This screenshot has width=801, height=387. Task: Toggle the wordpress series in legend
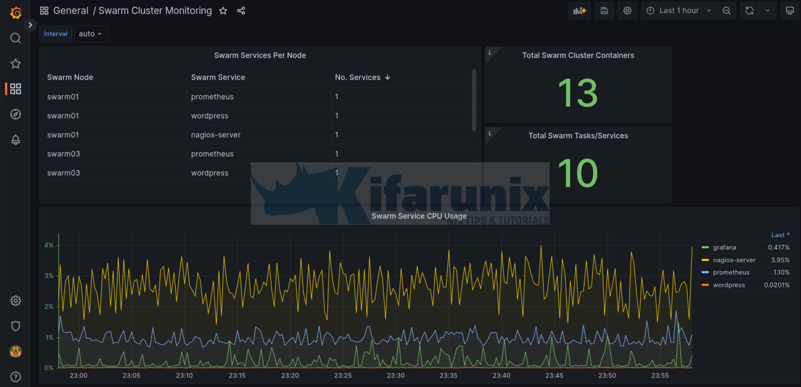pos(729,285)
